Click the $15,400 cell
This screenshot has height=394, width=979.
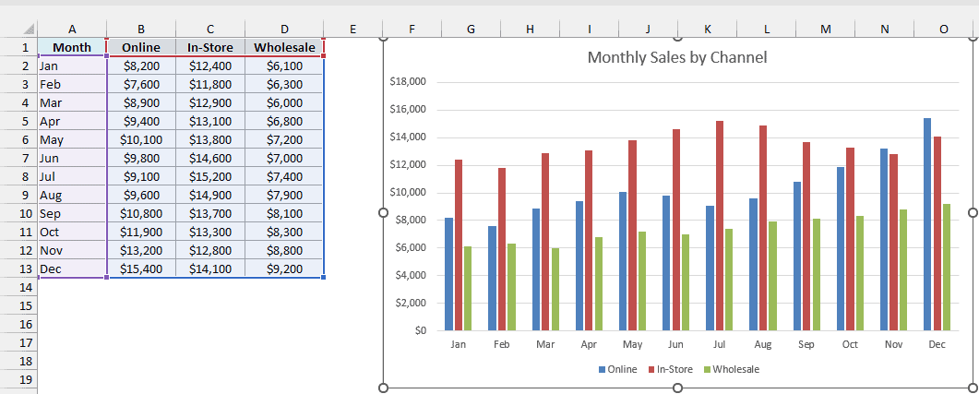click(141, 269)
